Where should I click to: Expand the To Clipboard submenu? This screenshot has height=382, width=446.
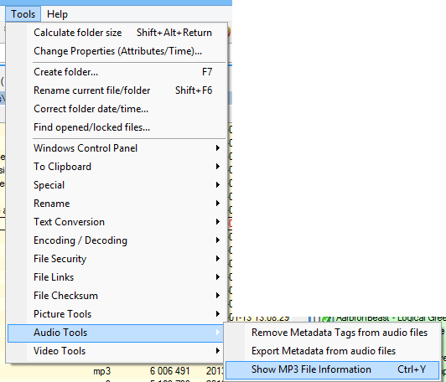117,167
